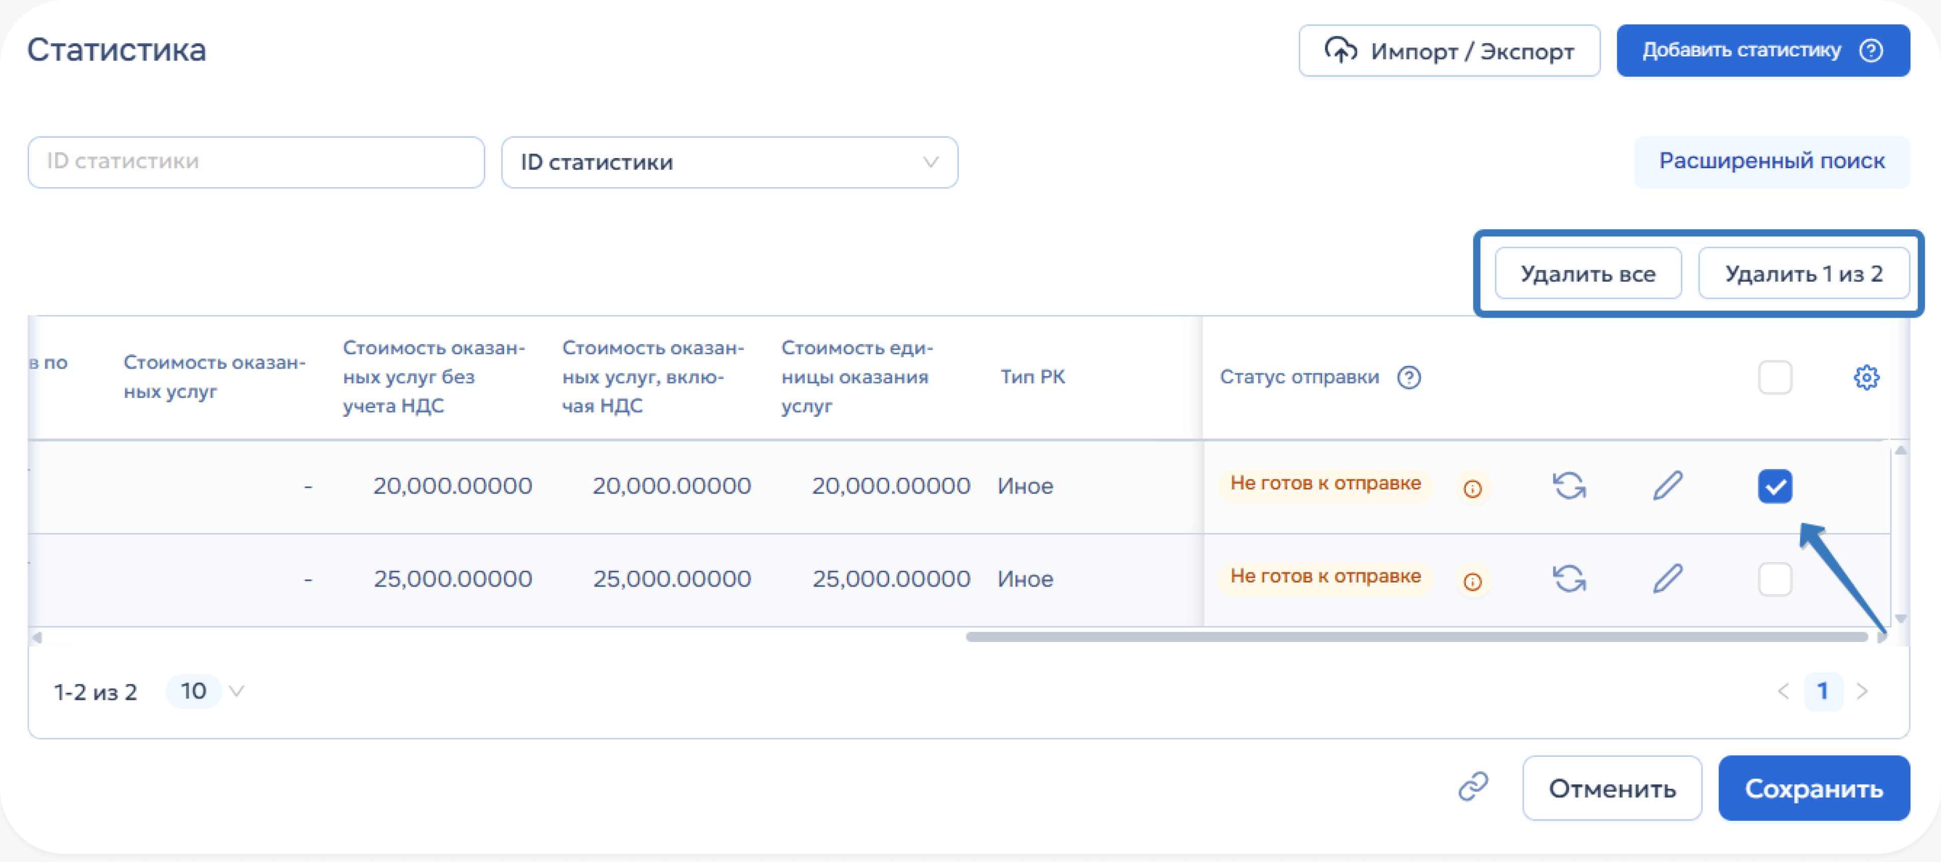The width and height of the screenshot is (1941, 862).
Task: Click Удалить все button
Action: (1588, 273)
